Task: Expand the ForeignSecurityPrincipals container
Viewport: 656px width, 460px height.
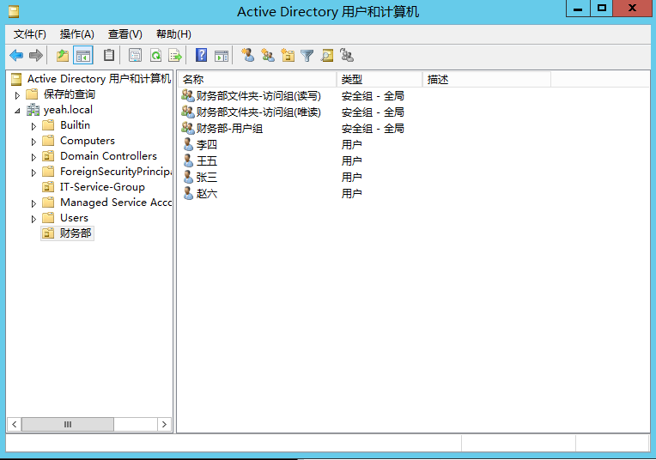Action: coord(33,172)
